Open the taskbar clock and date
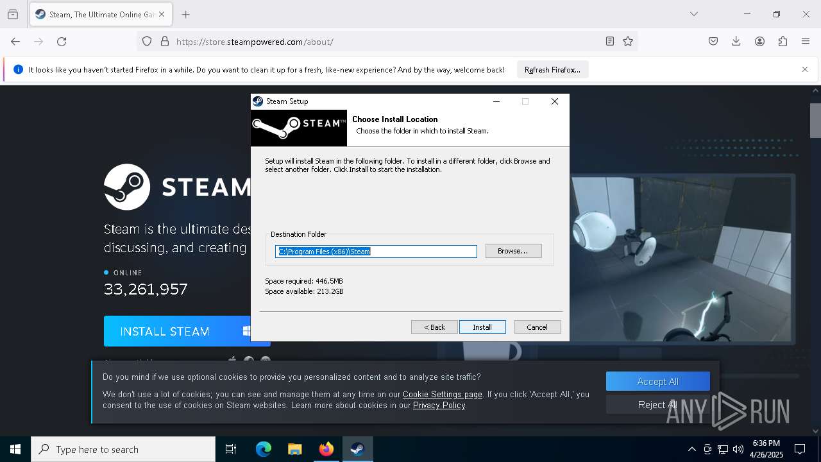Viewport: 821px width, 462px height. pos(766,449)
